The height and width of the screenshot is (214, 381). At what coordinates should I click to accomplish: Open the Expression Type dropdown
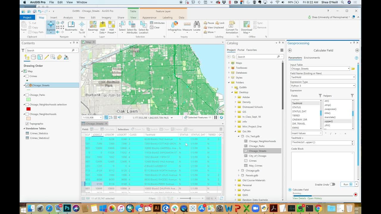[354, 86]
